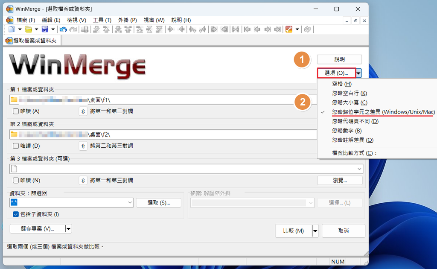Viewport: 437px width, 269px height.
Task: Click the Options wrench toolbar icon
Action: [x=289, y=29]
